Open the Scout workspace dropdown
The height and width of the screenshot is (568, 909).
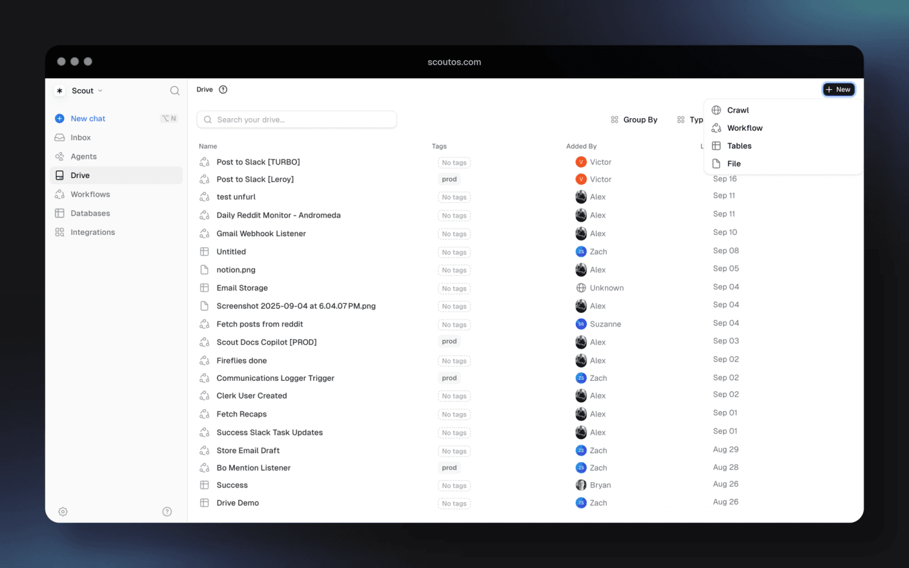click(87, 91)
